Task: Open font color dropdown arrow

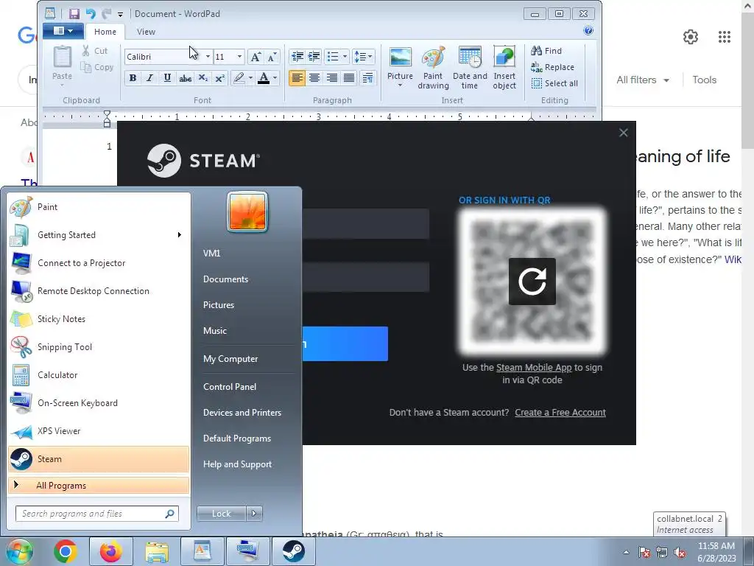Action: [x=275, y=78]
